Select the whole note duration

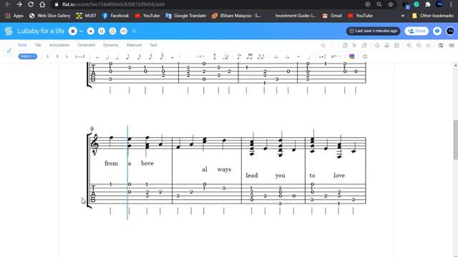coord(97,57)
